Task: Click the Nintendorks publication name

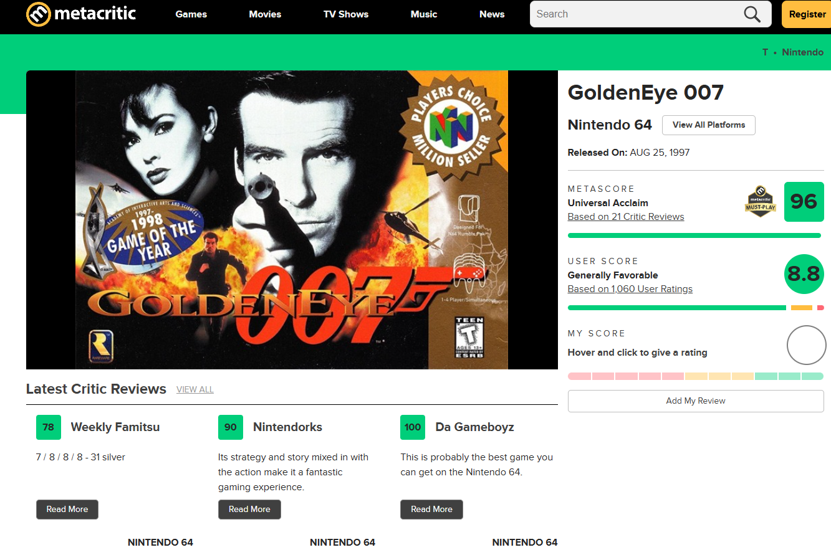Action: [287, 427]
